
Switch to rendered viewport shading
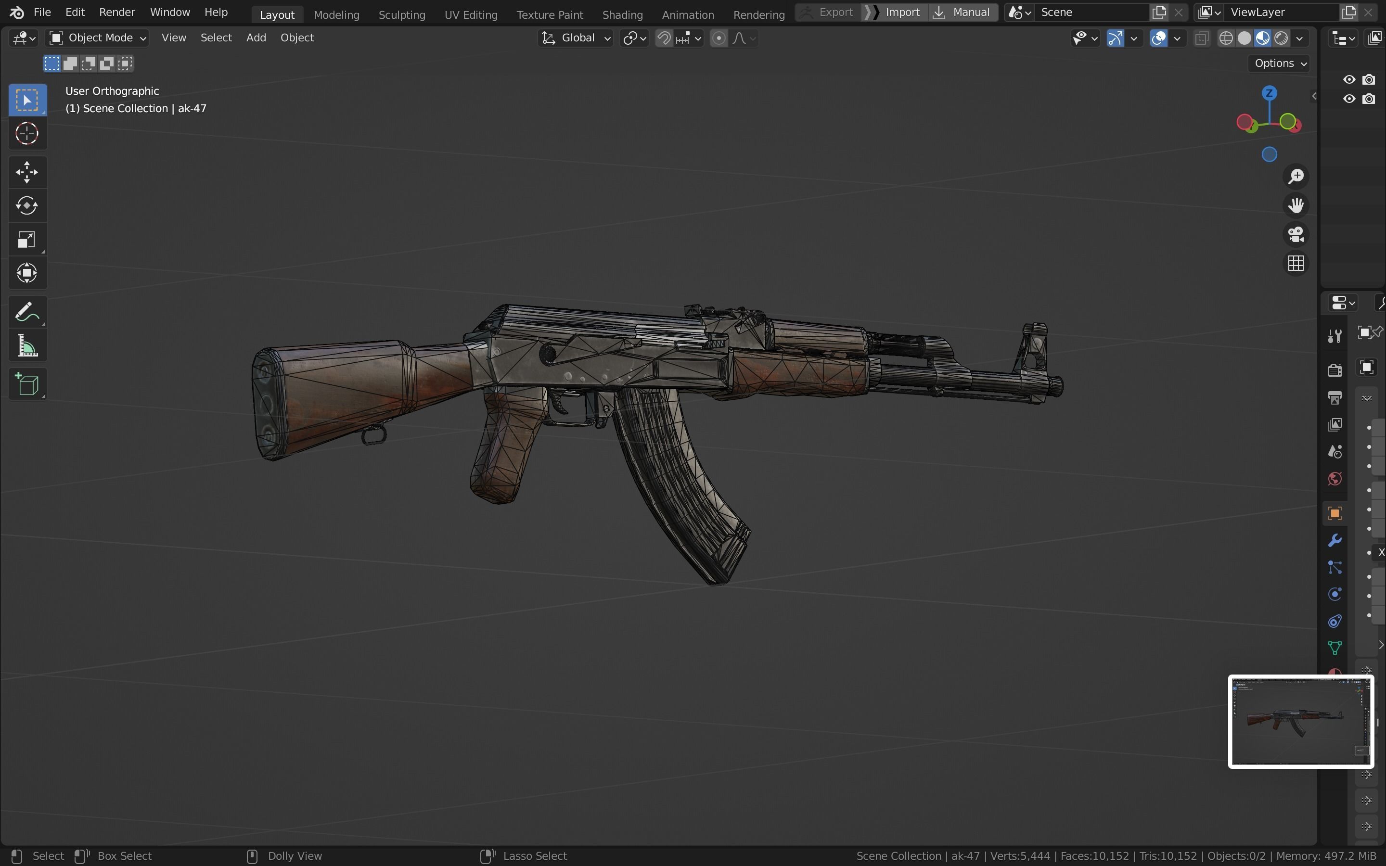click(x=1281, y=38)
